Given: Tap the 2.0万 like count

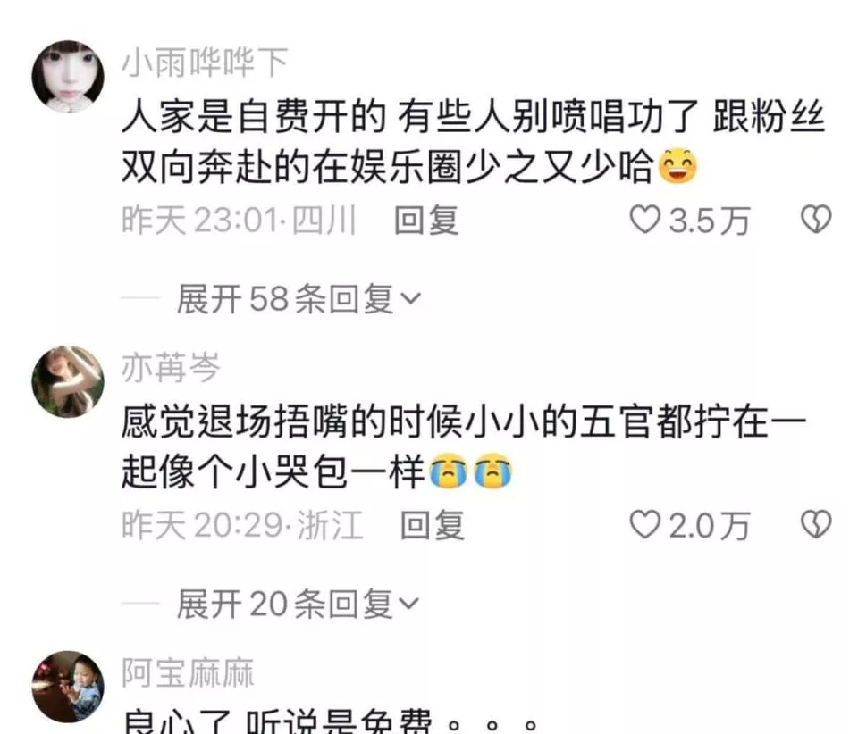Looking at the screenshot, I should pos(709,526).
